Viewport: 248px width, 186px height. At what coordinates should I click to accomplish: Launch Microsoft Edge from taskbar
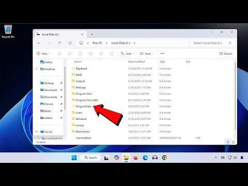coord(145,158)
